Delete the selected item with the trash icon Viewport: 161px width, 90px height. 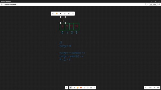[x=65, y=13]
